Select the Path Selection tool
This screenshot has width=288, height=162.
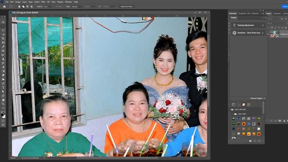click(3, 91)
